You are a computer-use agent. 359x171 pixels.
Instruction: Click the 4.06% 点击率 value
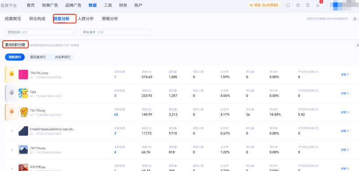[x=225, y=96]
